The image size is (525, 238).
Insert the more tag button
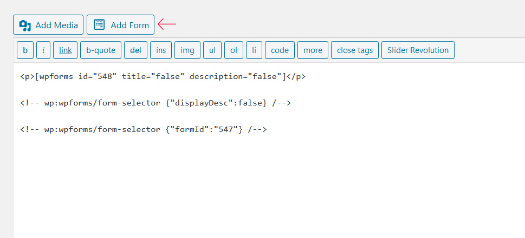tap(313, 50)
